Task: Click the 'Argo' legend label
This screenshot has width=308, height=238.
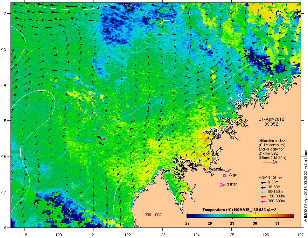Action: (x=233, y=175)
